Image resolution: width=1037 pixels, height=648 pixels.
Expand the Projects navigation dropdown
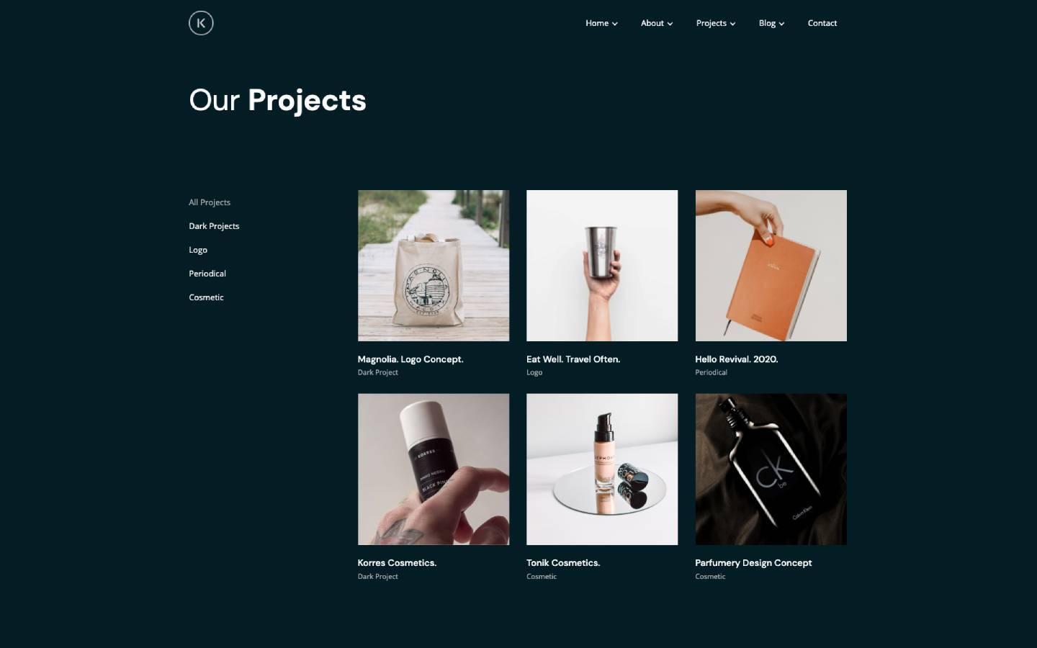point(716,23)
